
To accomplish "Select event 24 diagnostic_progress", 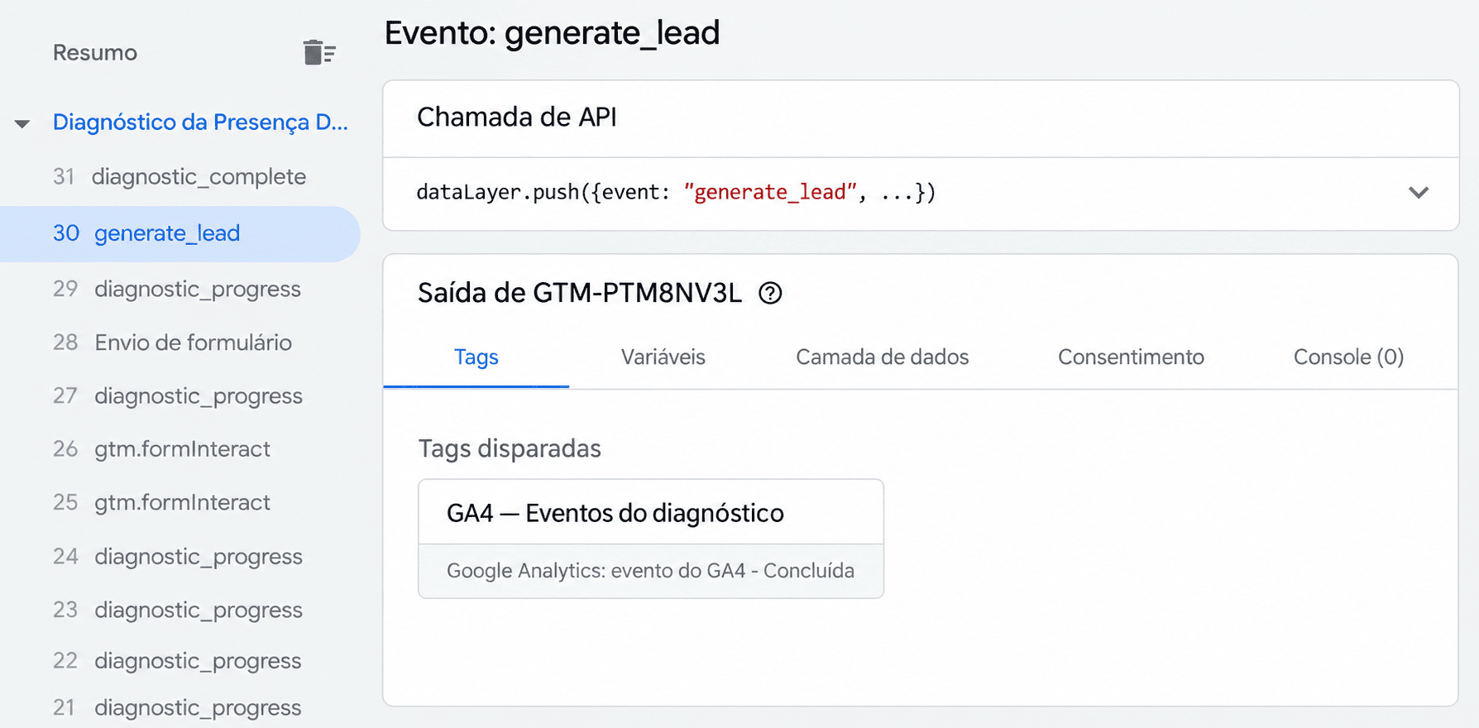I will tap(179, 556).
